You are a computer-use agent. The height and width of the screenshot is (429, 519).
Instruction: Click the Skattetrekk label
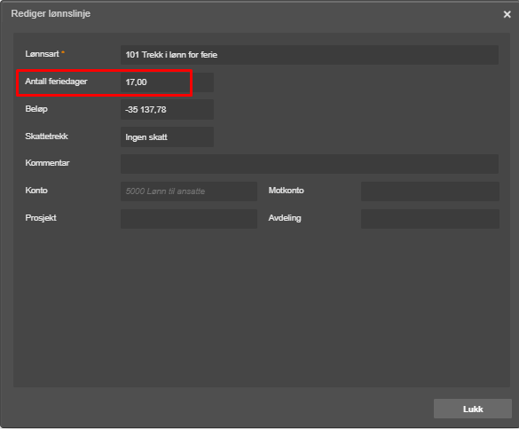click(x=47, y=136)
